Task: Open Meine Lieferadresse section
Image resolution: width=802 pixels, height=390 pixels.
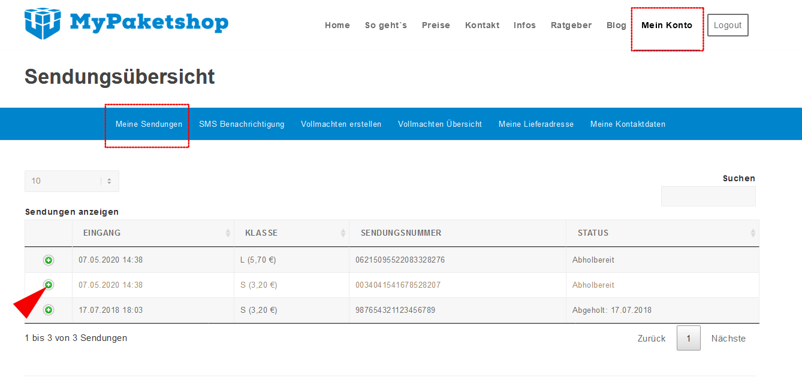Action: (x=536, y=124)
